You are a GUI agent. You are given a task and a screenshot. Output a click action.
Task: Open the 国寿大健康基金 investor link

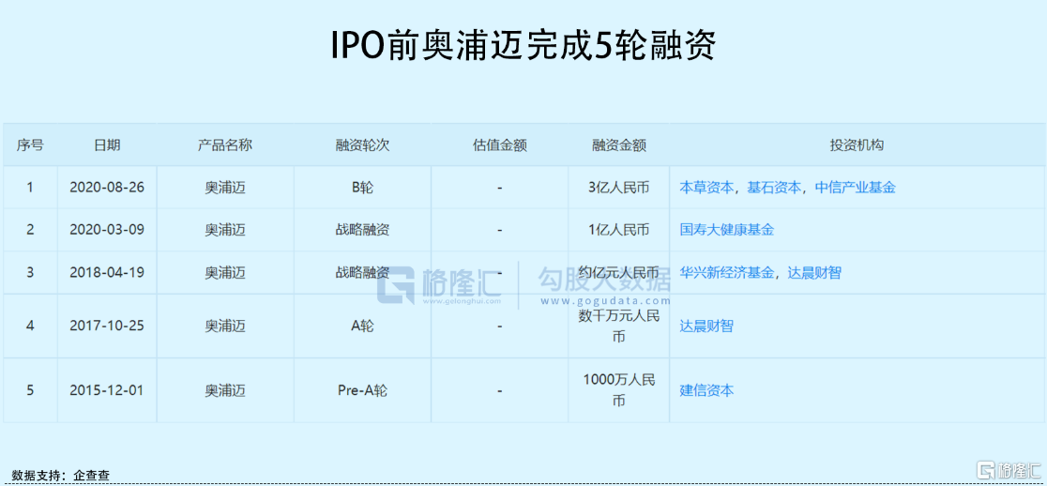(x=726, y=230)
